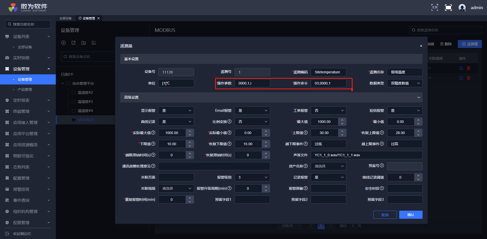Click help icon next to 上限值

pos(306,133)
